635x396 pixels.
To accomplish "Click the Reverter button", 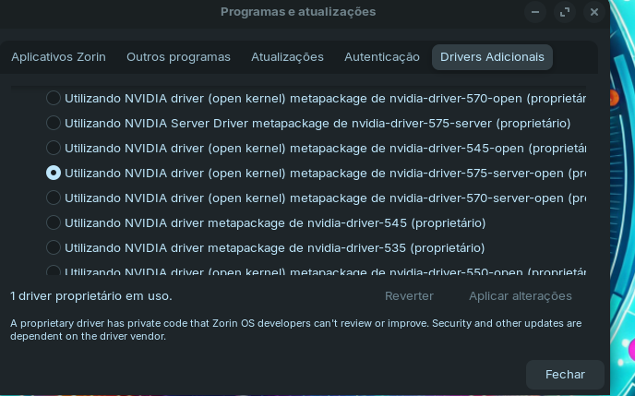I will pos(409,296).
